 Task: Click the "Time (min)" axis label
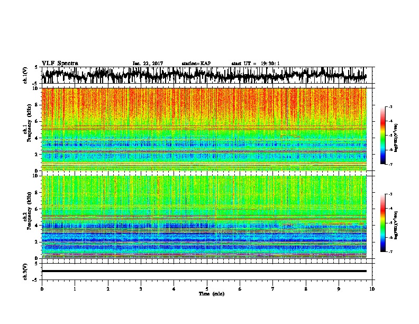pos(212,294)
